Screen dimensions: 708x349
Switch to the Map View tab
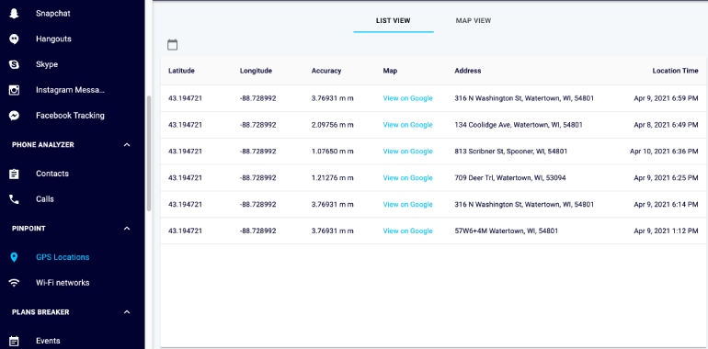[x=474, y=21]
